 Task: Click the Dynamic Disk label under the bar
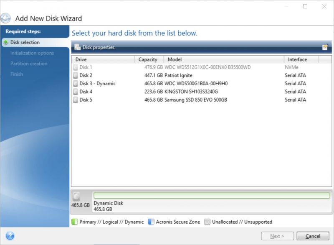(x=109, y=203)
